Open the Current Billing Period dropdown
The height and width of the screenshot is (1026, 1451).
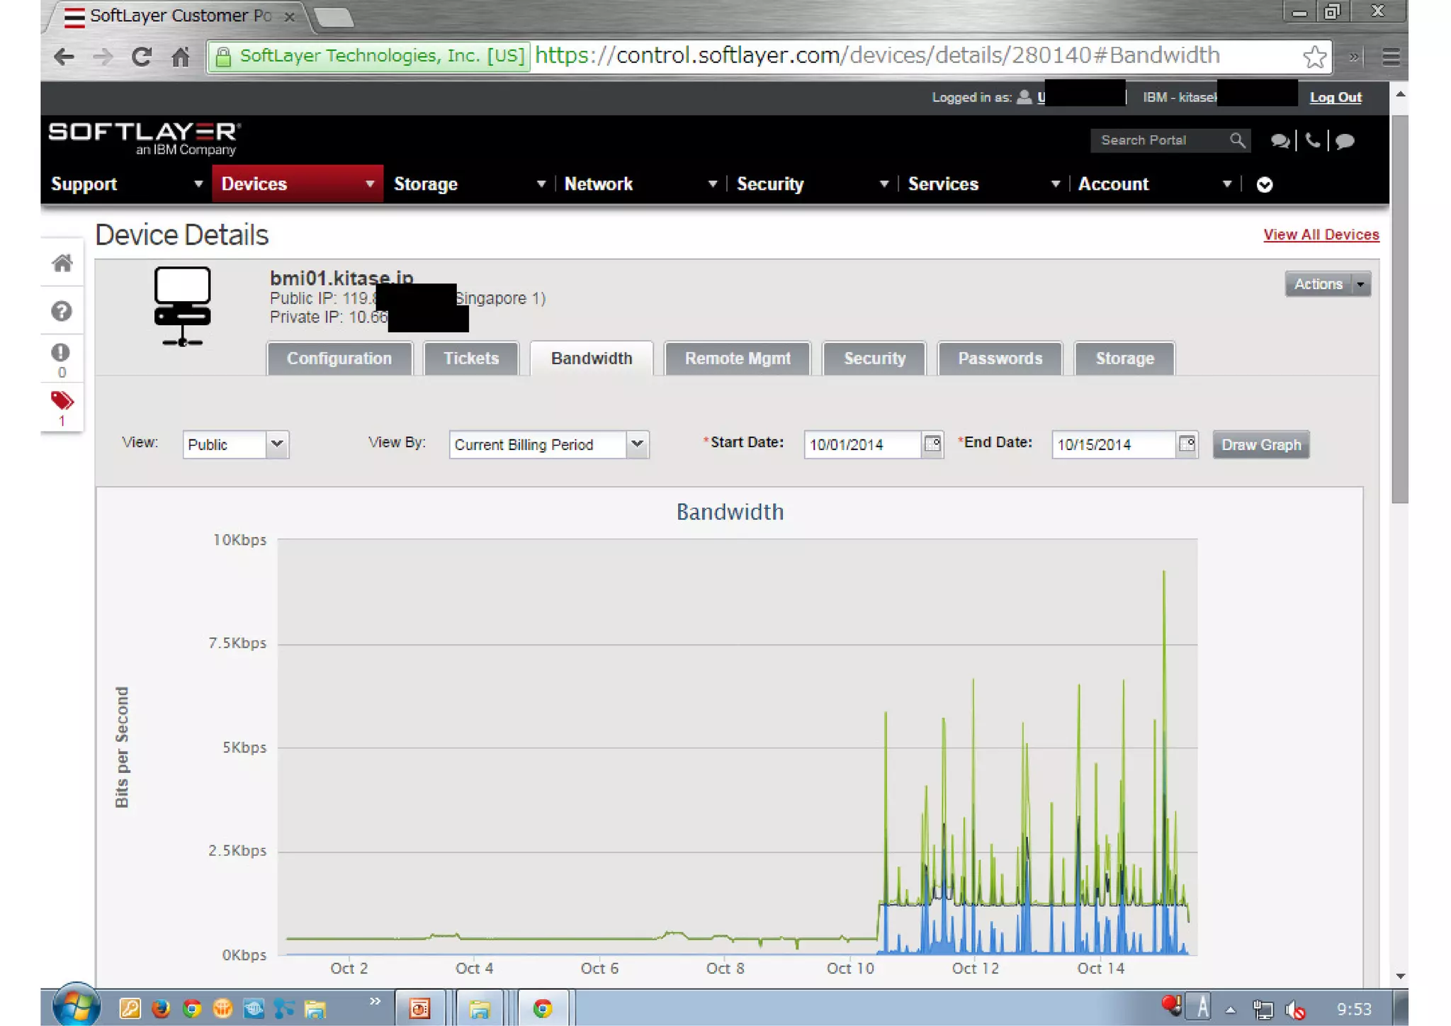point(636,444)
